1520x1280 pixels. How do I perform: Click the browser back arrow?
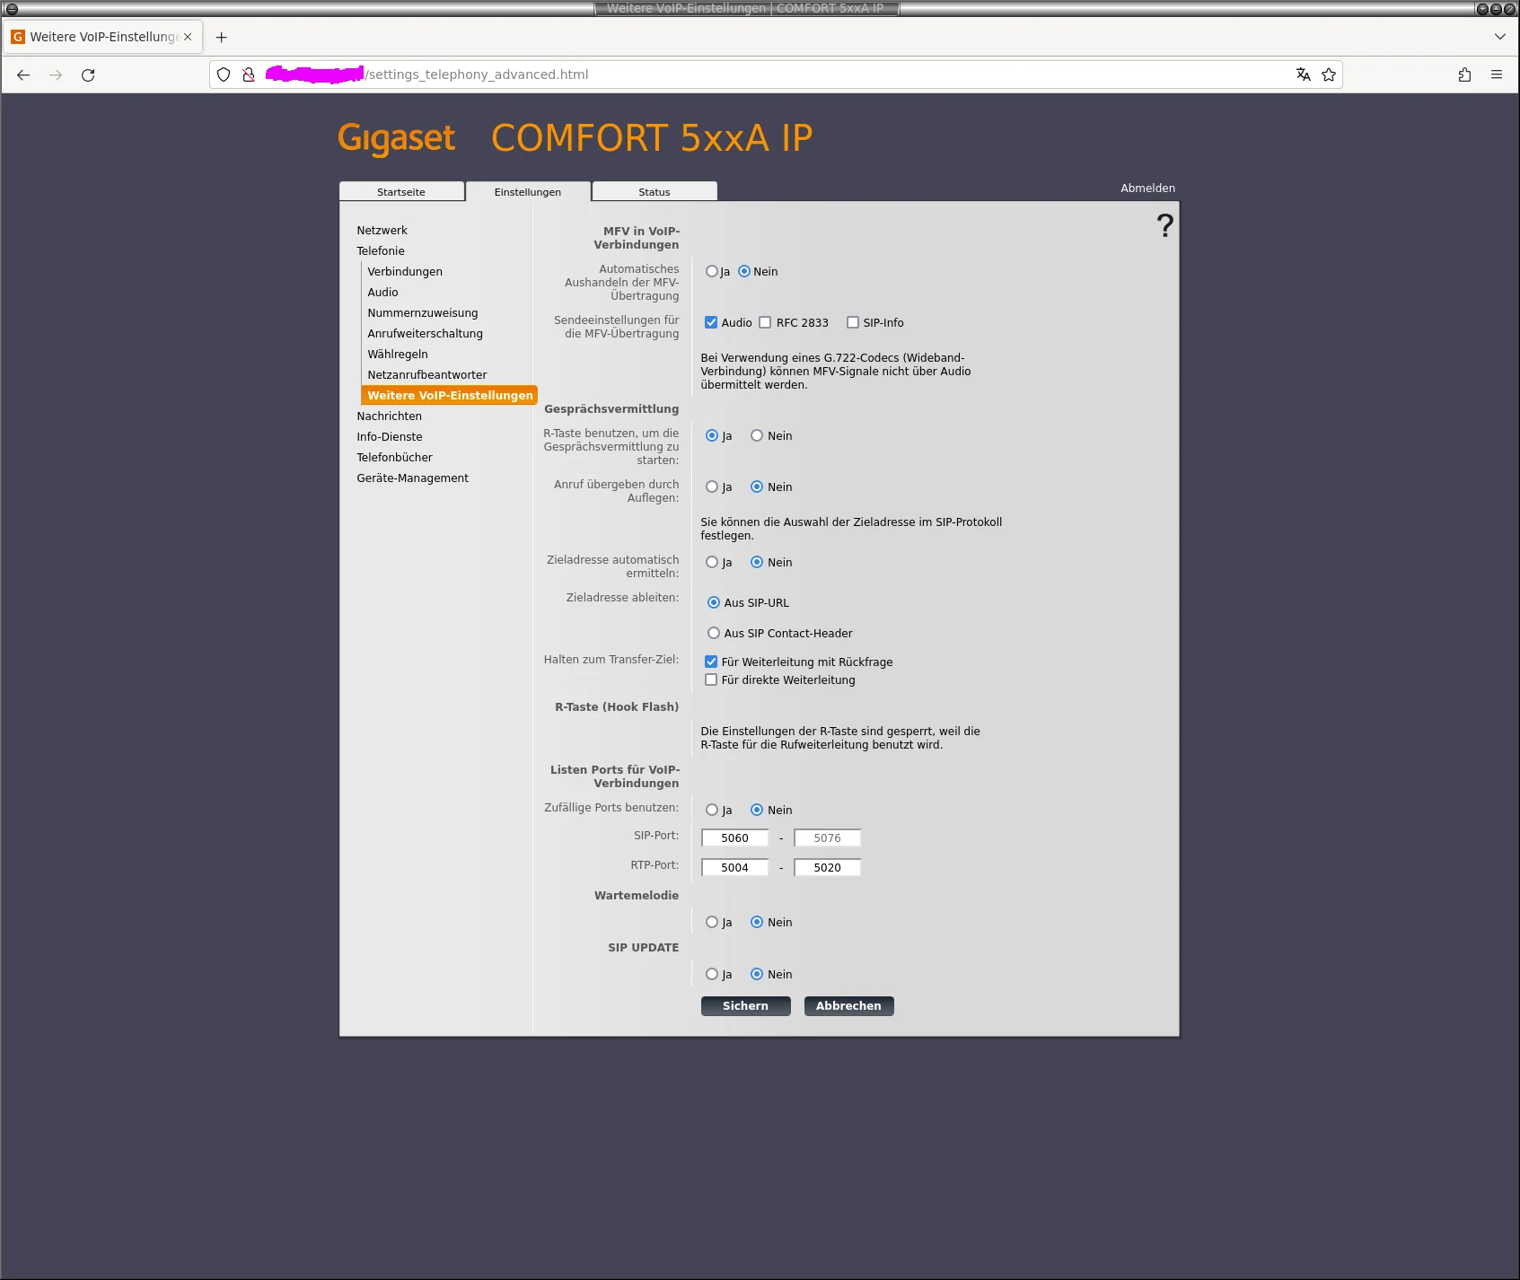point(23,75)
